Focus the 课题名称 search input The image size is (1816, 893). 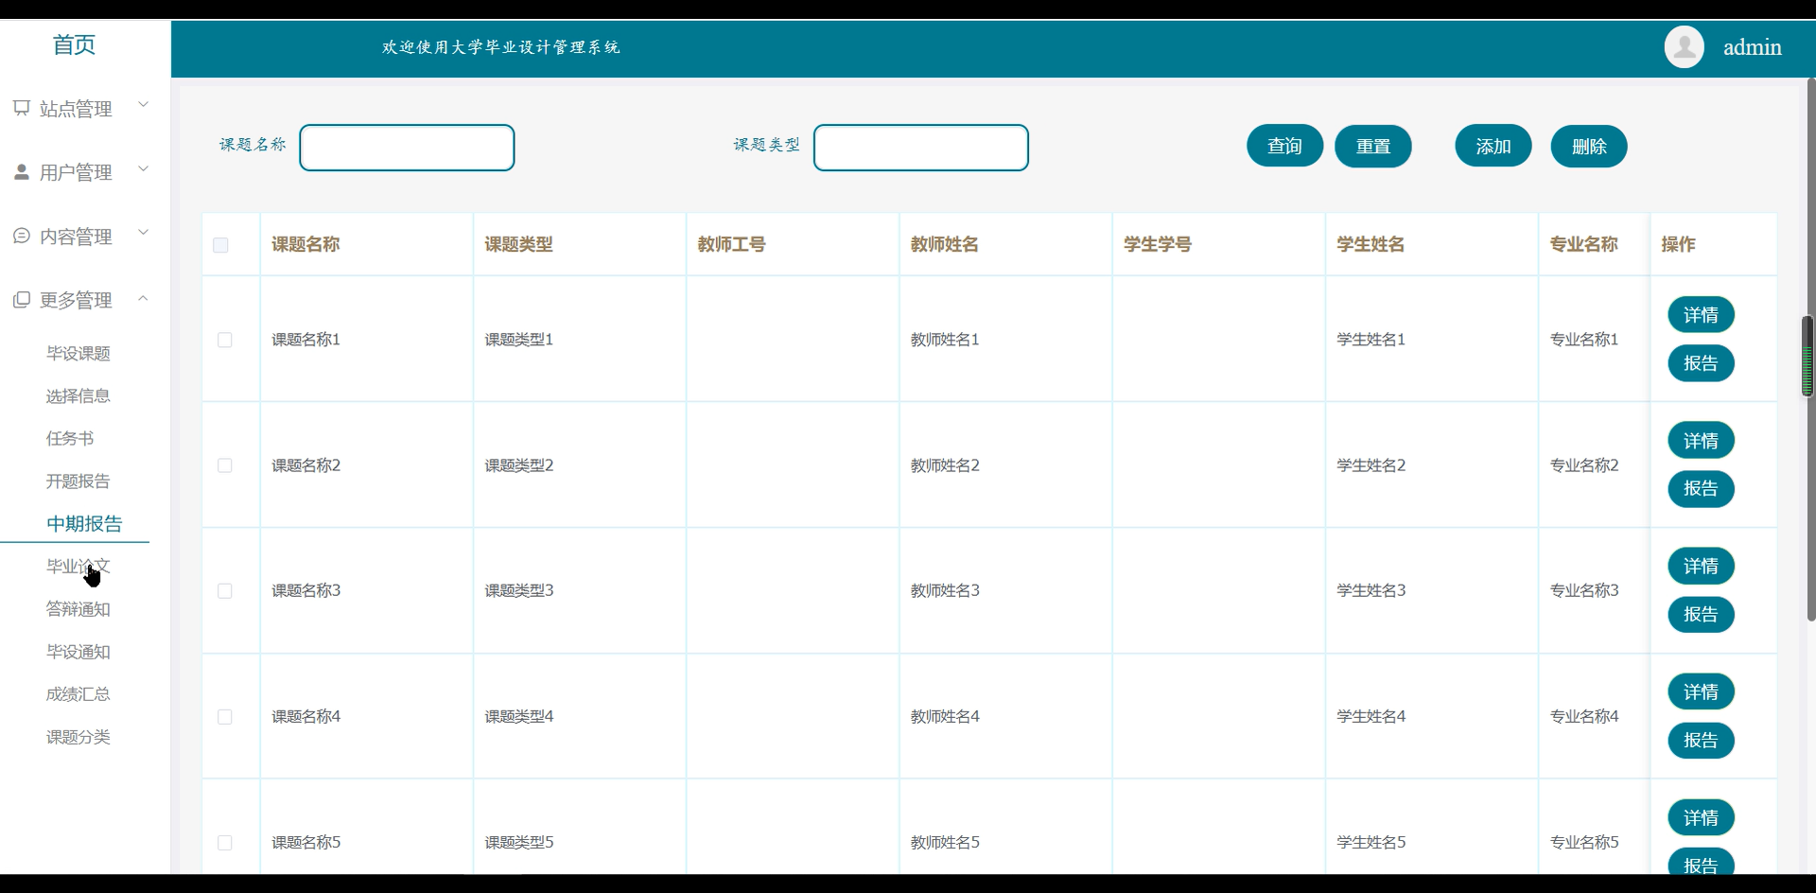pos(407,148)
